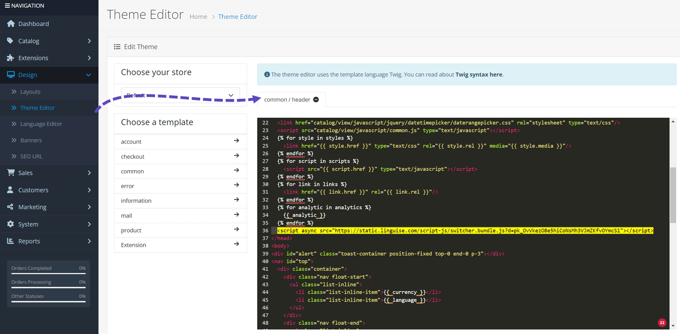
Task: Click Orders Processing progress bar
Action: (x=49, y=288)
